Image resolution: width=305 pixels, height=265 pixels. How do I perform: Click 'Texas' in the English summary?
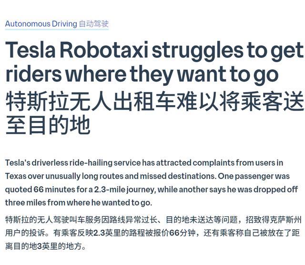coord(16,176)
